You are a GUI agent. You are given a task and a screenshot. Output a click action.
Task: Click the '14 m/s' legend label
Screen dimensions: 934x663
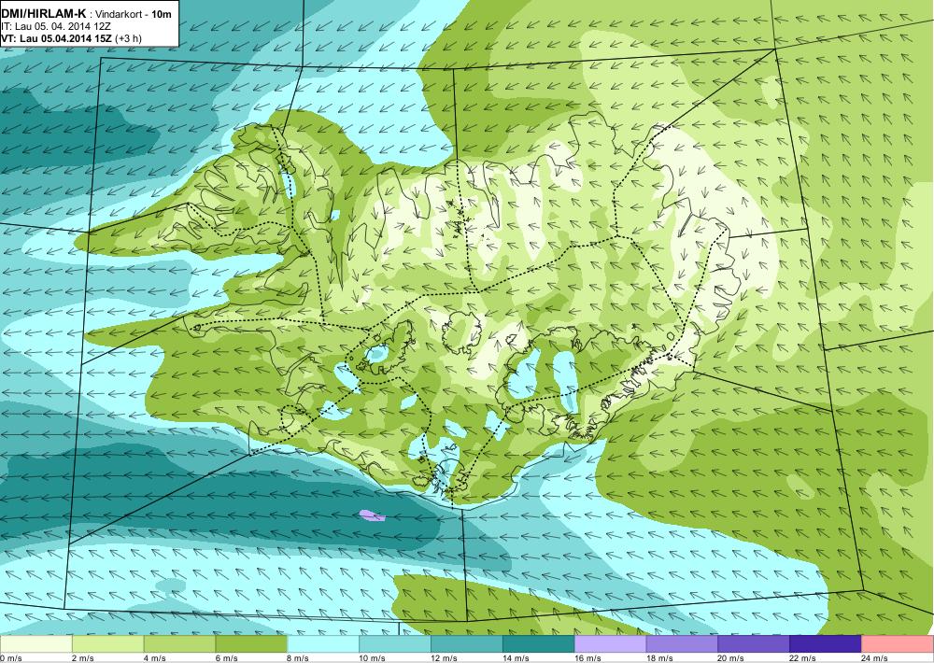tap(516, 658)
